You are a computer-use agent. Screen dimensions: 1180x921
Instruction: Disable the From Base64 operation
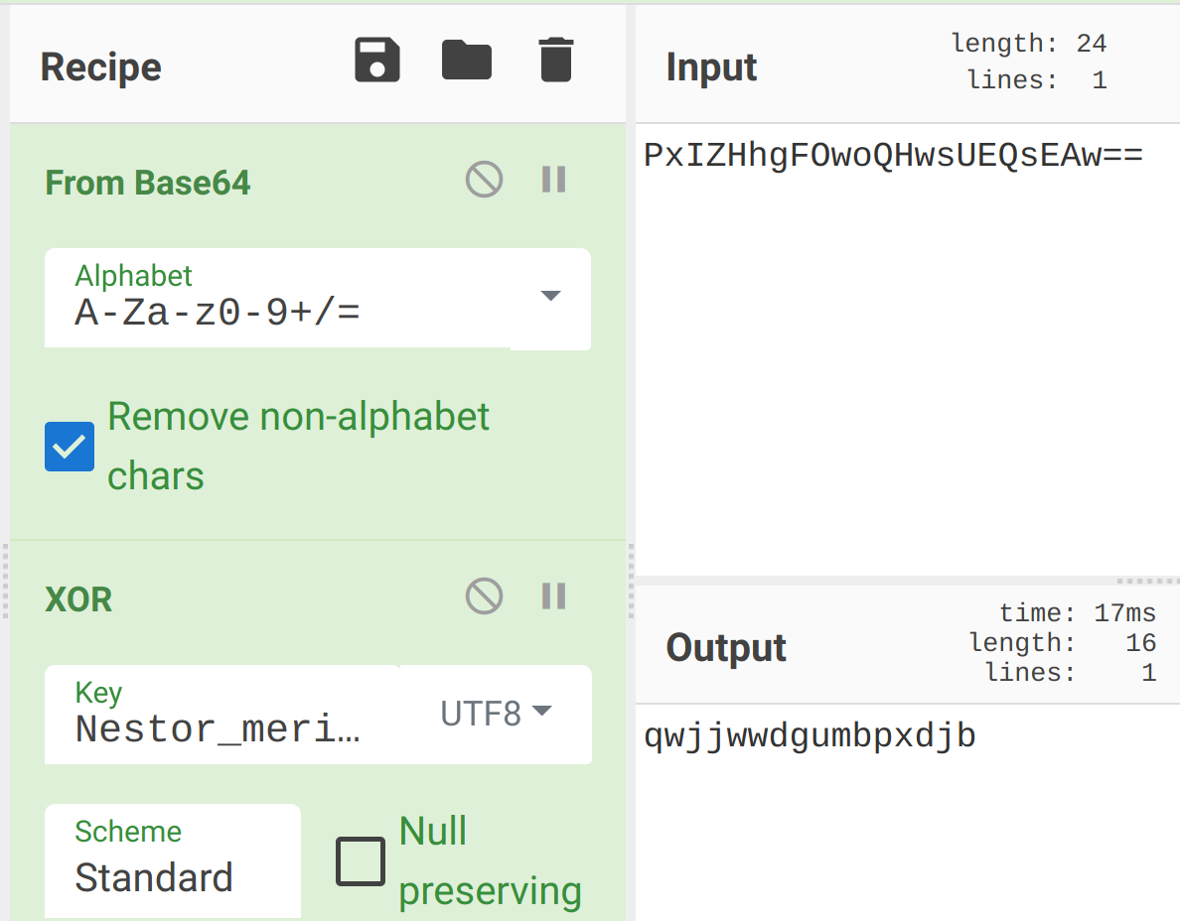point(484,180)
